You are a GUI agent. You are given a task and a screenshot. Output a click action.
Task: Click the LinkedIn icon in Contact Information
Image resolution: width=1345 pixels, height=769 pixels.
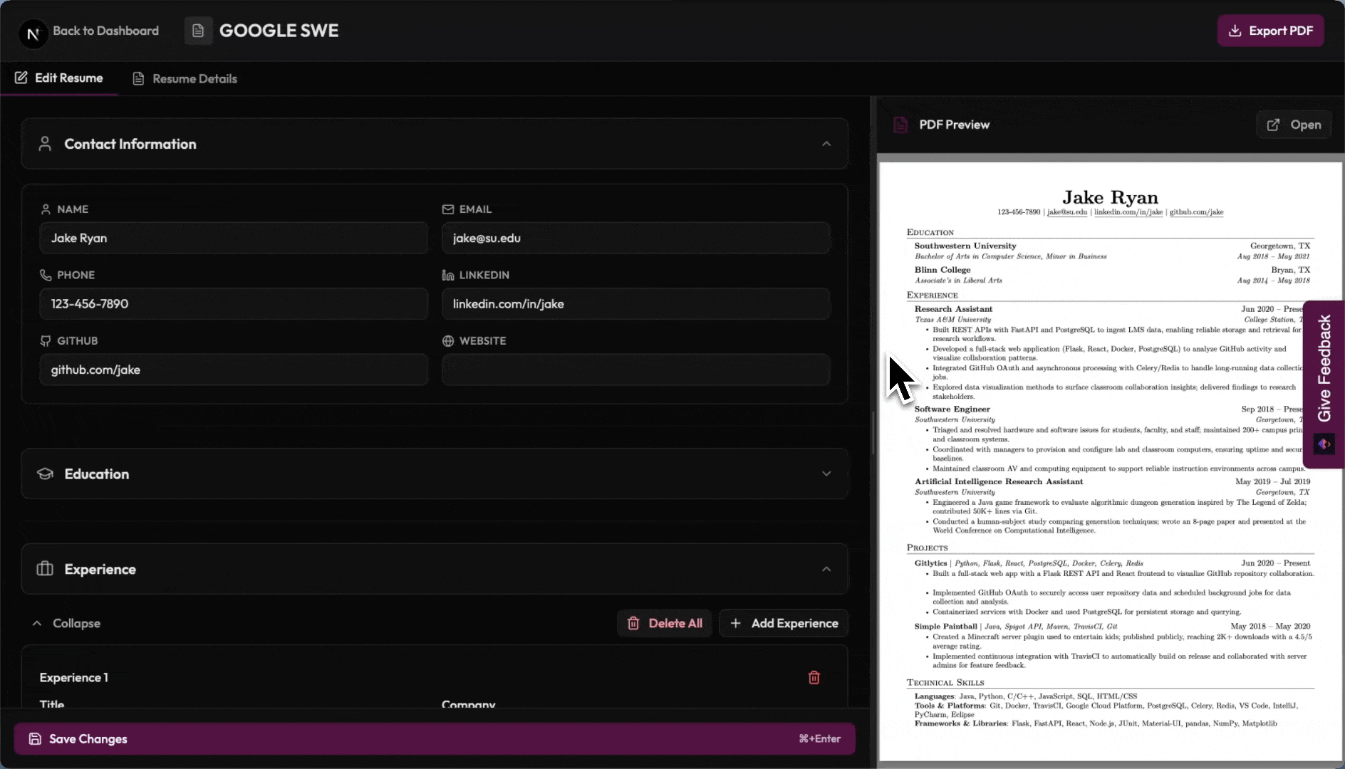447,275
